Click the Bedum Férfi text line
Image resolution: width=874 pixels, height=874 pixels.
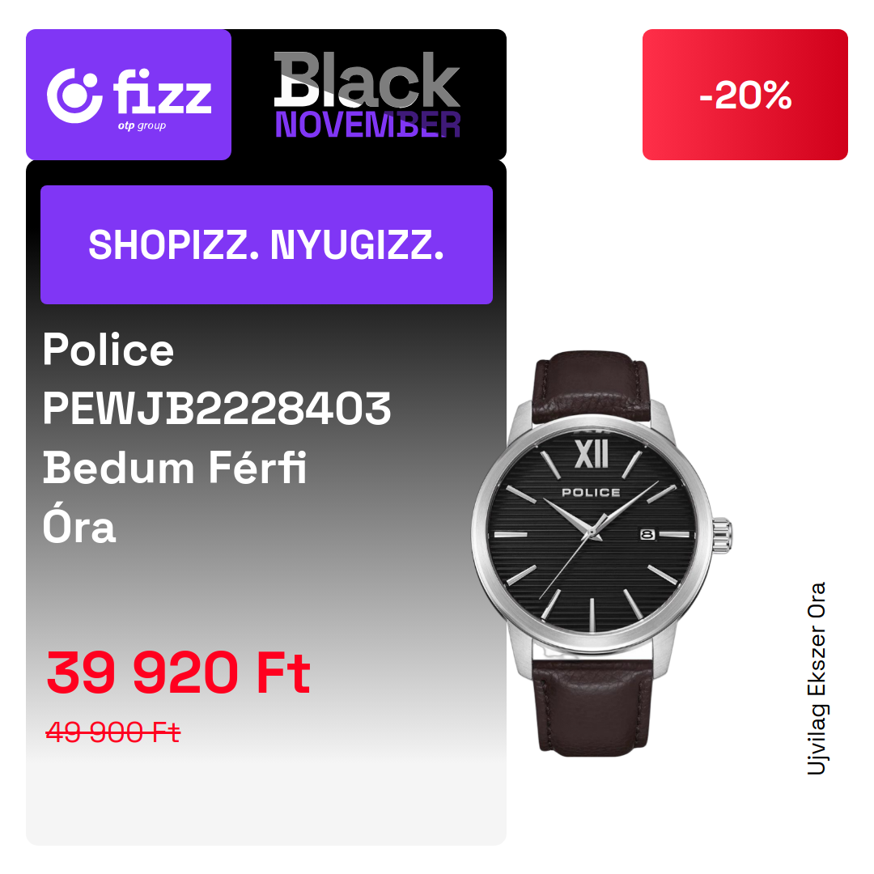tap(175, 468)
